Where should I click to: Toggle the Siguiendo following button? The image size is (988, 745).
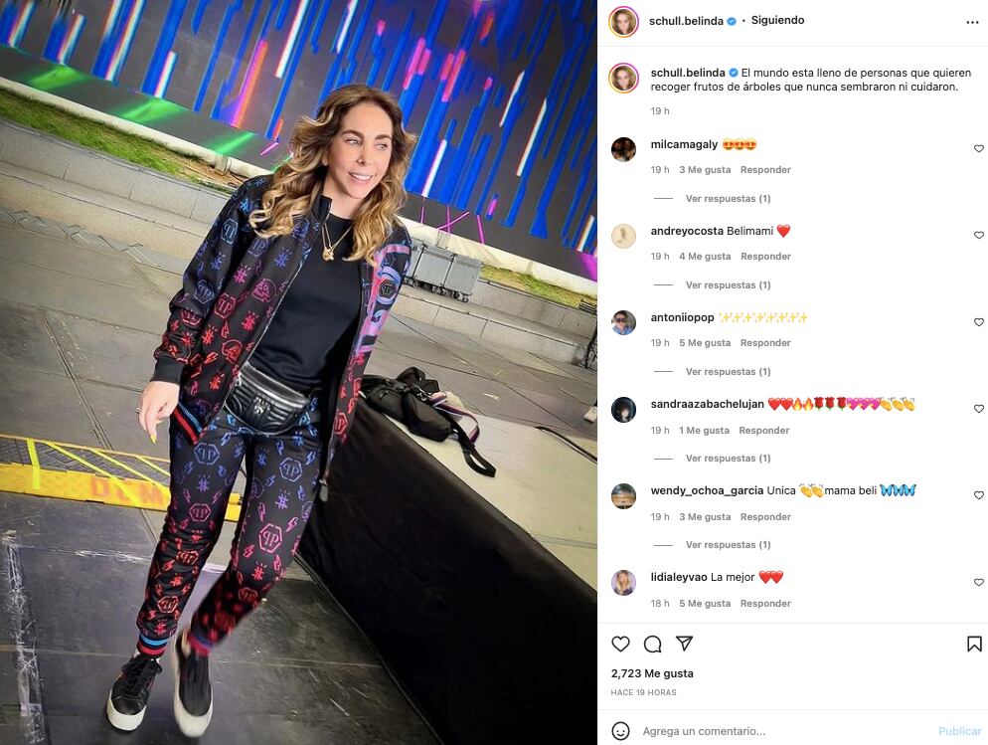pyautogui.click(x=777, y=20)
